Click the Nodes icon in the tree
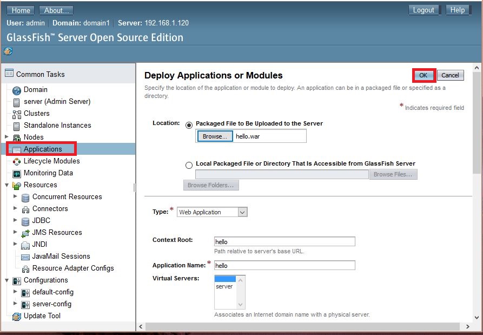483x335 pixels. (x=17, y=138)
